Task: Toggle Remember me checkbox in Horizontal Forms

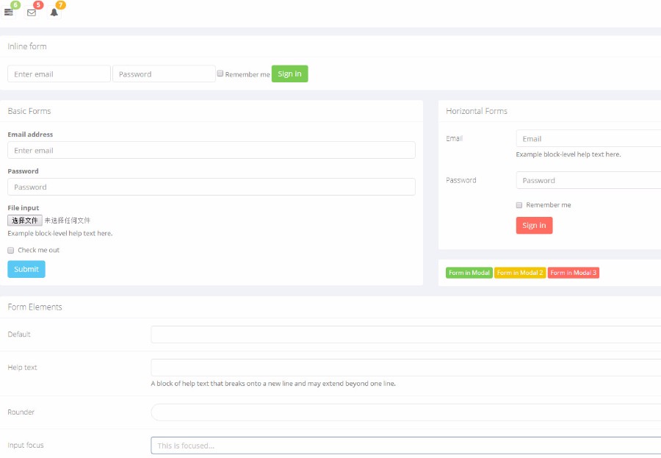Action: 519,205
